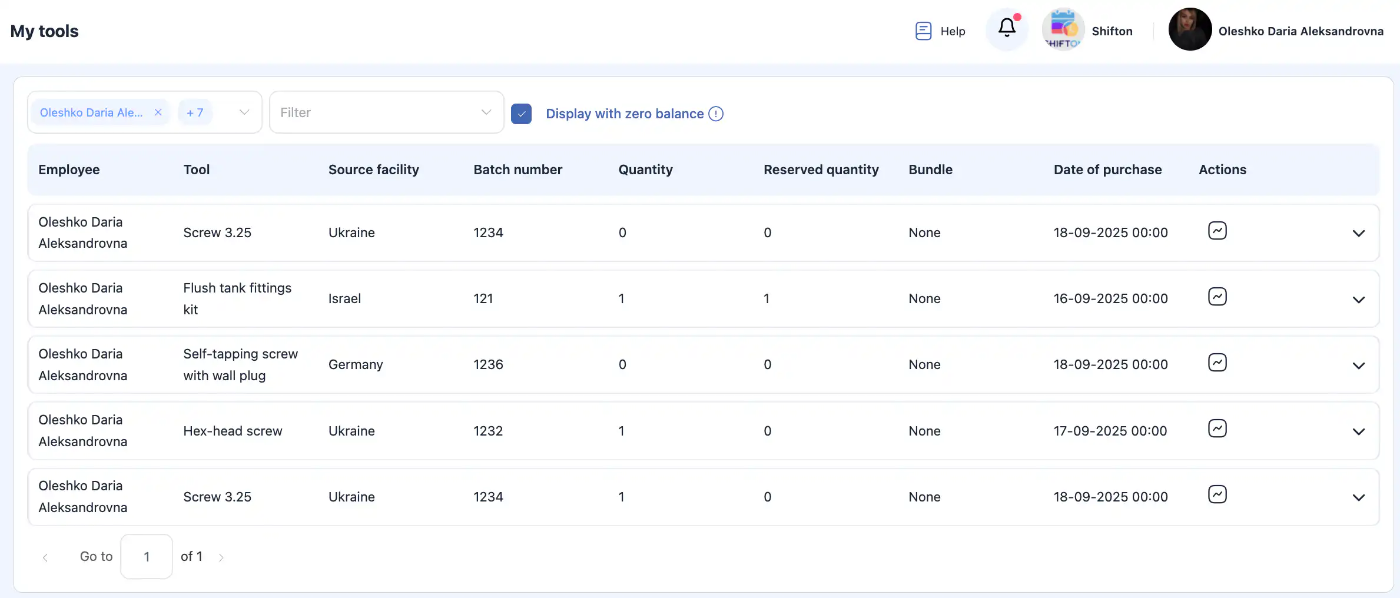Expand the Hex-head screw row

(x=1358, y=431)
